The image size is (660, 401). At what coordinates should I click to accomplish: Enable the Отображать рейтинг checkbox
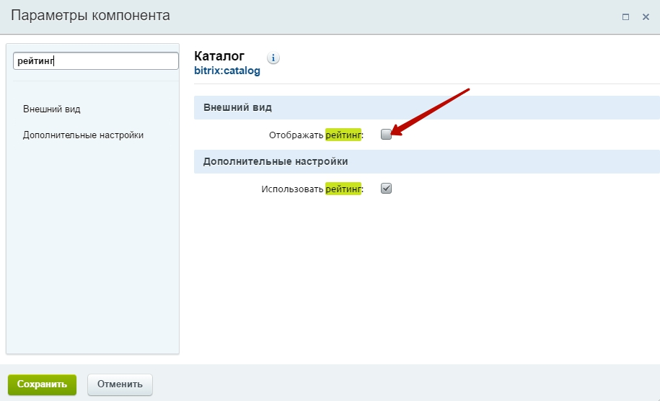click(x=386, y=134)
